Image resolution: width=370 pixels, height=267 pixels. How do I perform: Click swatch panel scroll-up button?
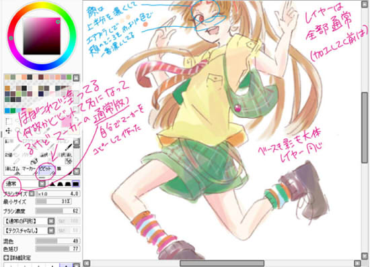[x=76, y=78]
